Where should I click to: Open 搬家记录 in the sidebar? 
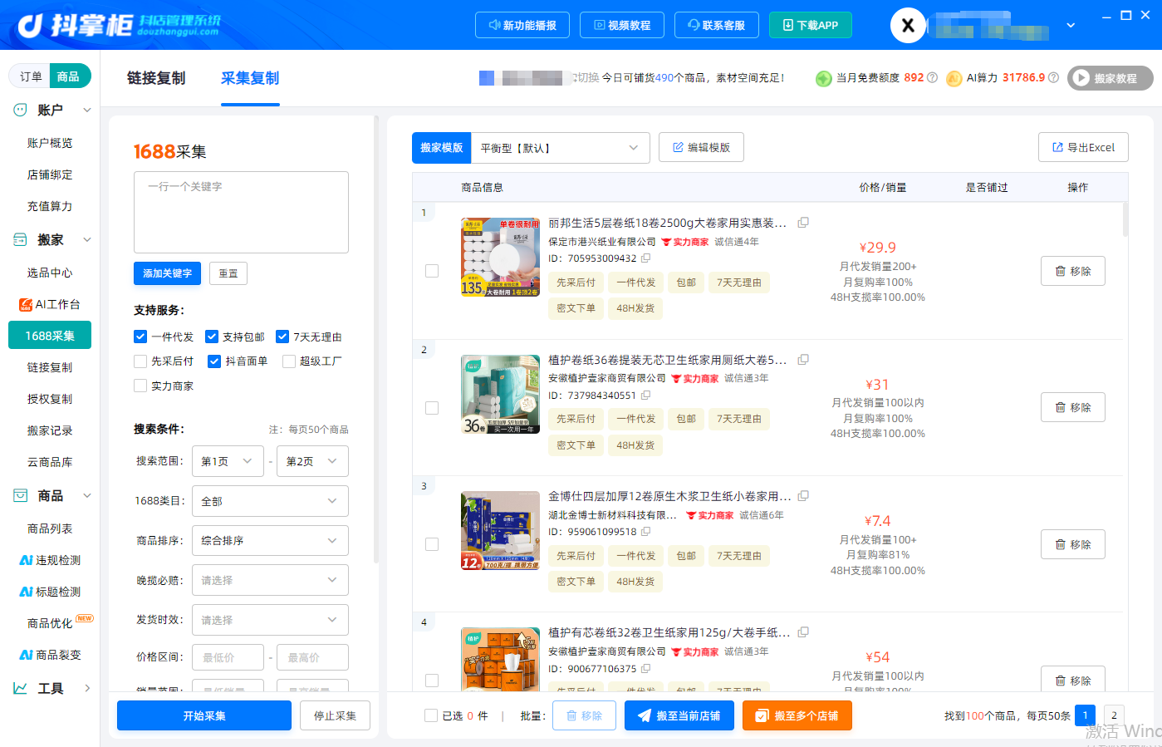pyautogui.click(x=50, y=430)
